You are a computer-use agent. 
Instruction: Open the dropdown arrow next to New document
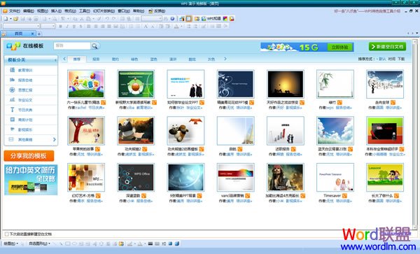10,19
